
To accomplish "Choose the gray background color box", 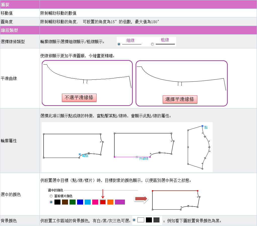I will pyautogui.click(x=156, y=220).
